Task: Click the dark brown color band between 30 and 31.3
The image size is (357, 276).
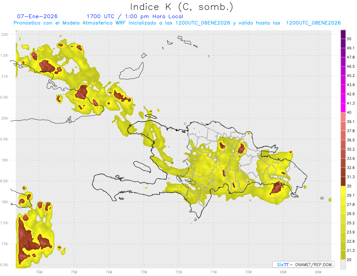Action: click(x=343, y=182)
